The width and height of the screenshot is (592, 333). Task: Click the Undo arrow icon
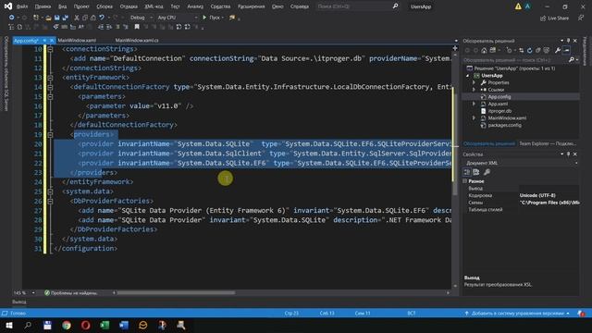point(102,18)
